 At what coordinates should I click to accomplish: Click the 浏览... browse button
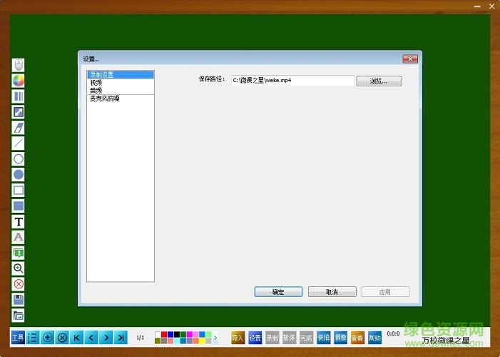point(379,81)
